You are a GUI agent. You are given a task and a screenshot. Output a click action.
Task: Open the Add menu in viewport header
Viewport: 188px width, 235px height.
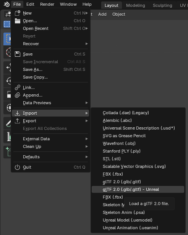[102, 14]
